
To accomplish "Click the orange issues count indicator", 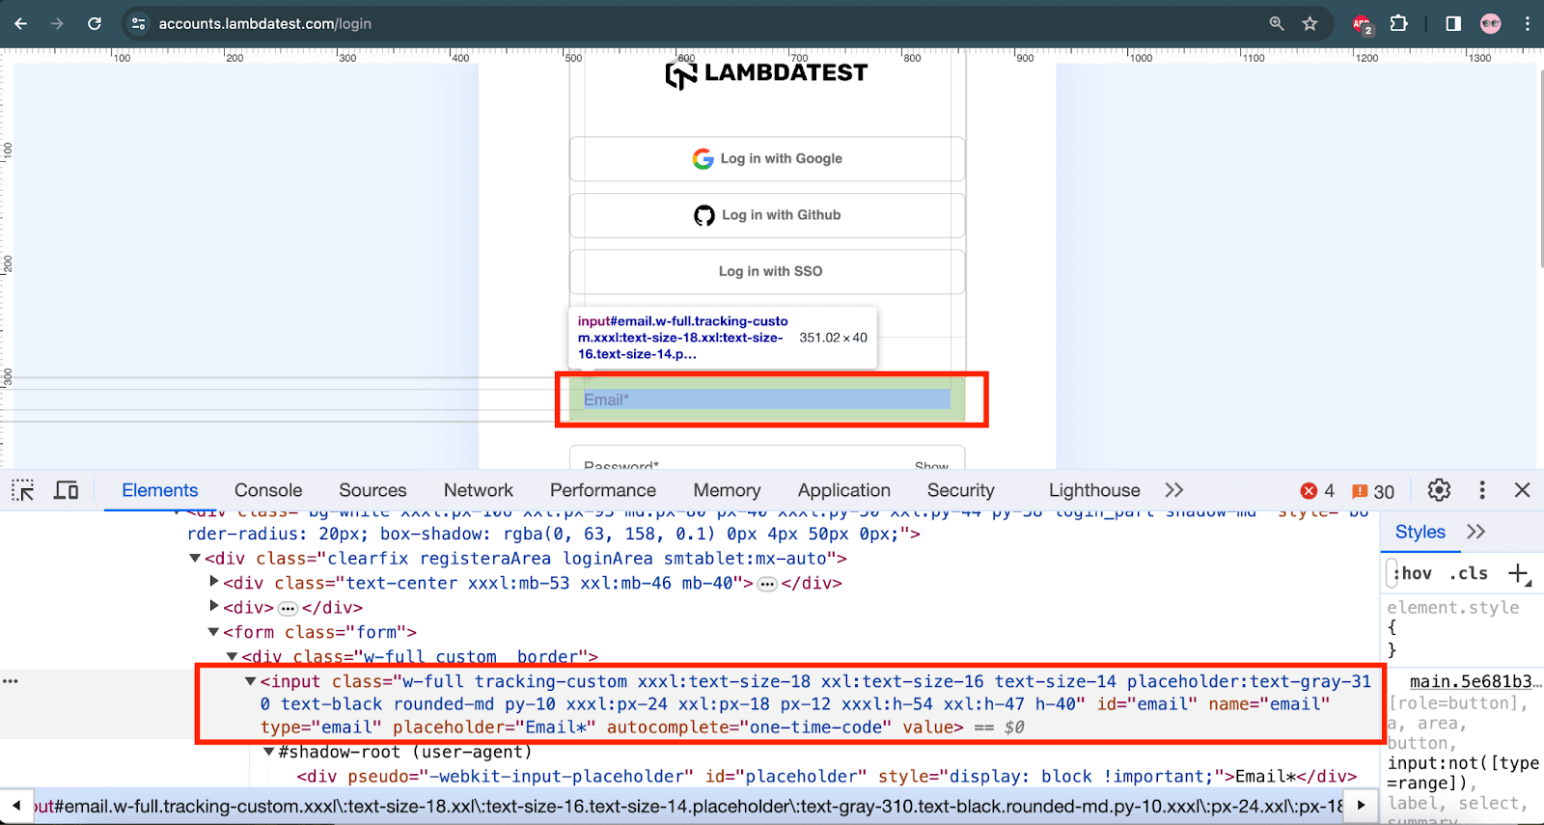I will coord(1373,491).
